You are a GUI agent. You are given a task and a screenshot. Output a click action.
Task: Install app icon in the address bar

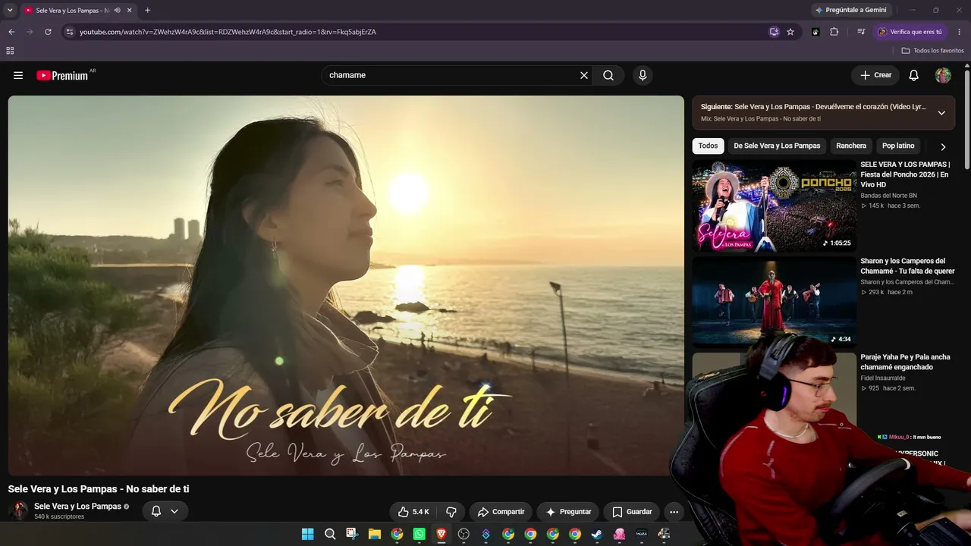coord(774,32)
